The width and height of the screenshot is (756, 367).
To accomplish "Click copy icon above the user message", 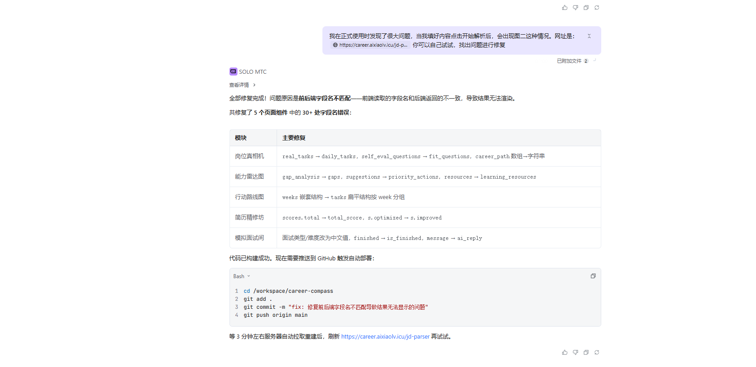I will pos(586,8).
